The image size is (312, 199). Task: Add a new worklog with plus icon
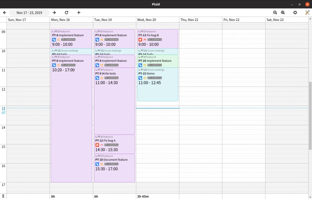[79, 13]
